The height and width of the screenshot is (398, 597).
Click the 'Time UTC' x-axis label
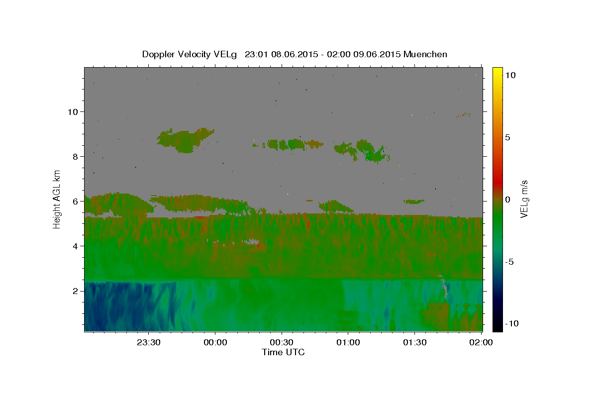tap(283, 352)
